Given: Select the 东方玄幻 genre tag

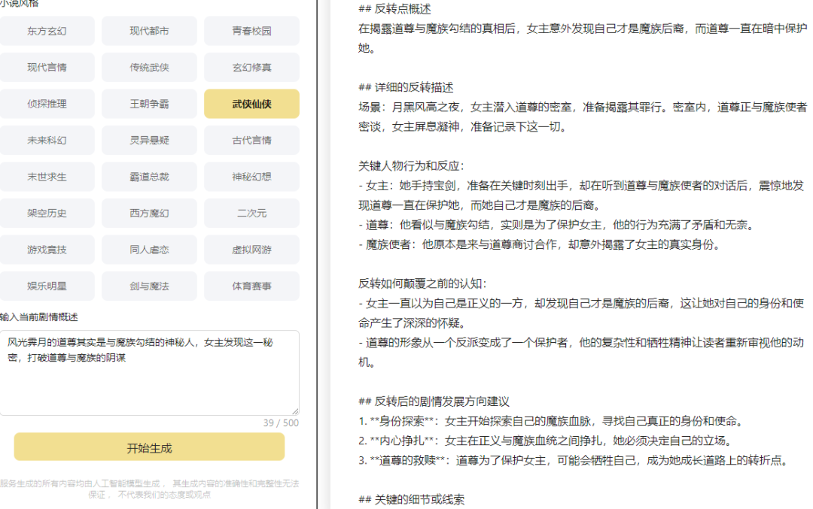Looking at the screenshot, I should pos(48,31).
